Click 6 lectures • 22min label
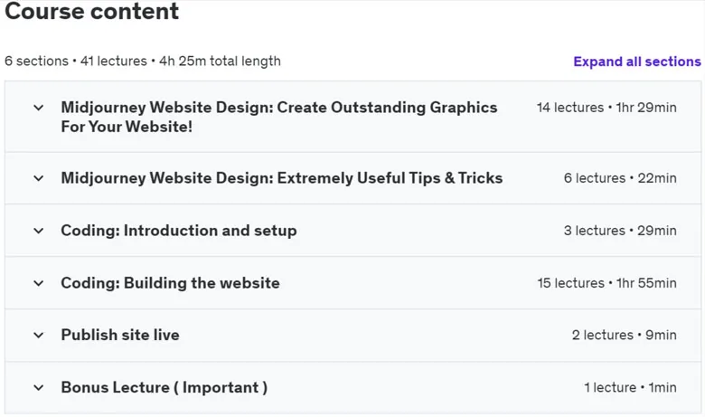Viewport: 705px width, 417px height. [x=620, y=178]
